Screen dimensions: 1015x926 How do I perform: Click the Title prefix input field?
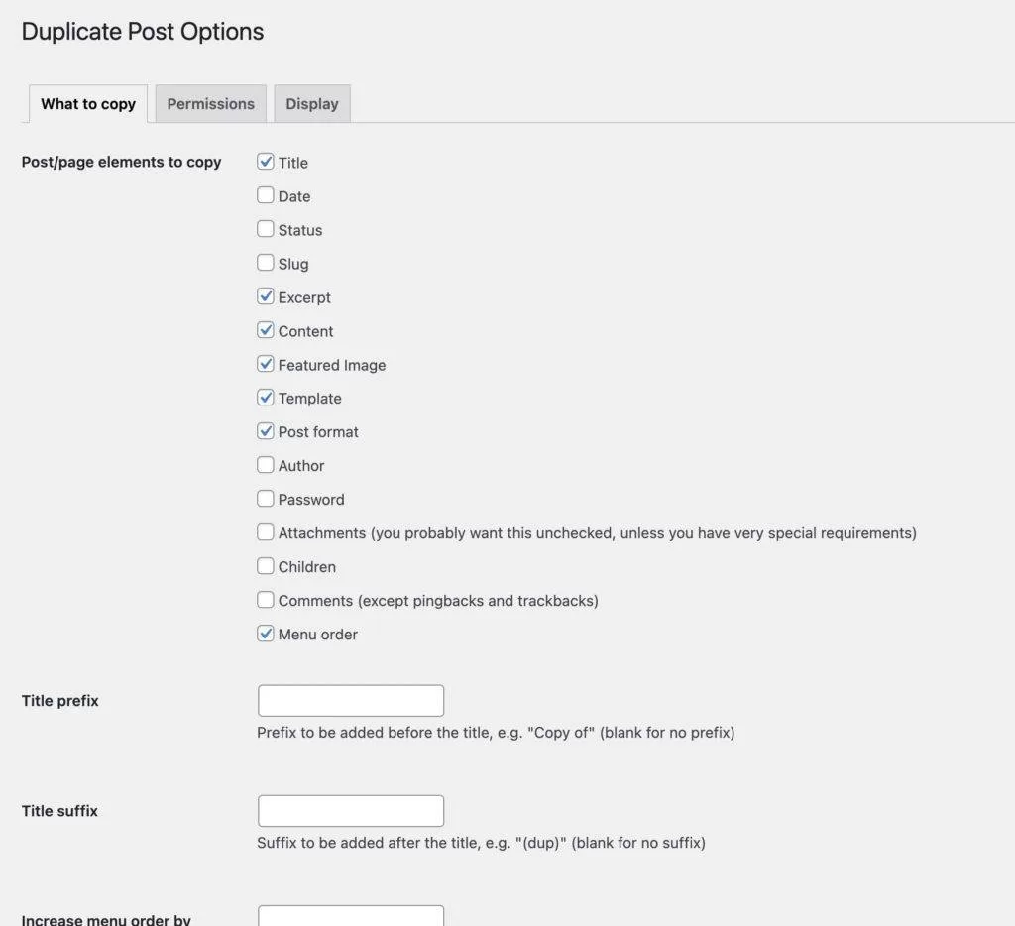[x=351, y=701]
